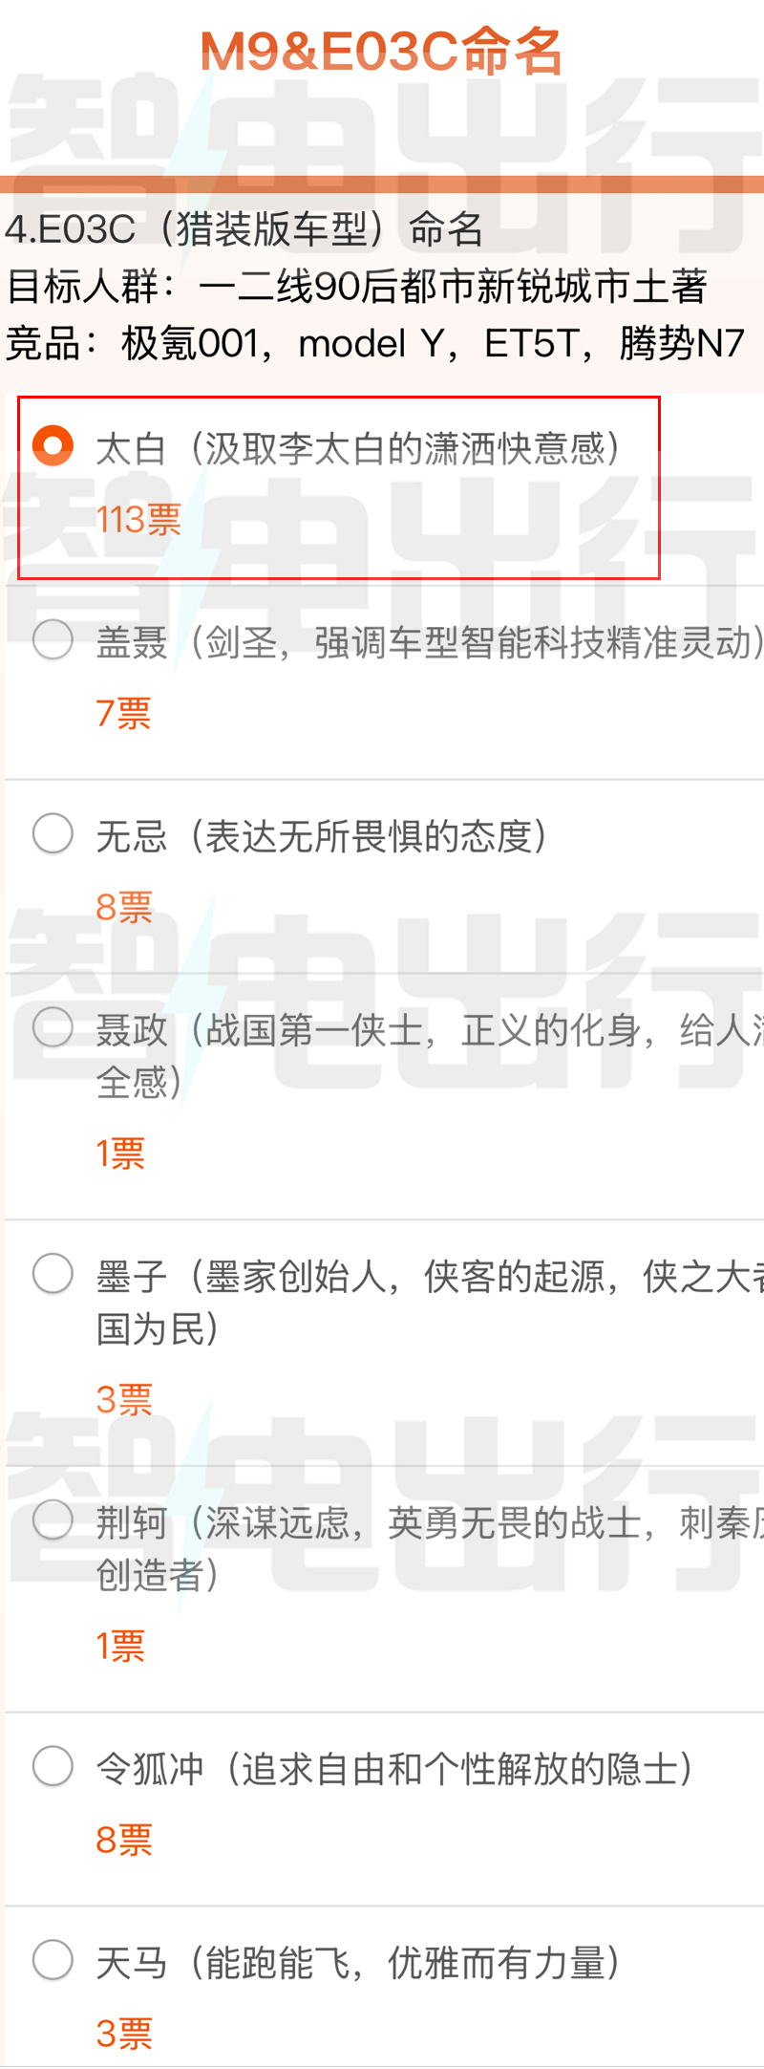Click the 7票 count under 盖聂
Screen dimensions: 764x2069
(x=124, y=714)
